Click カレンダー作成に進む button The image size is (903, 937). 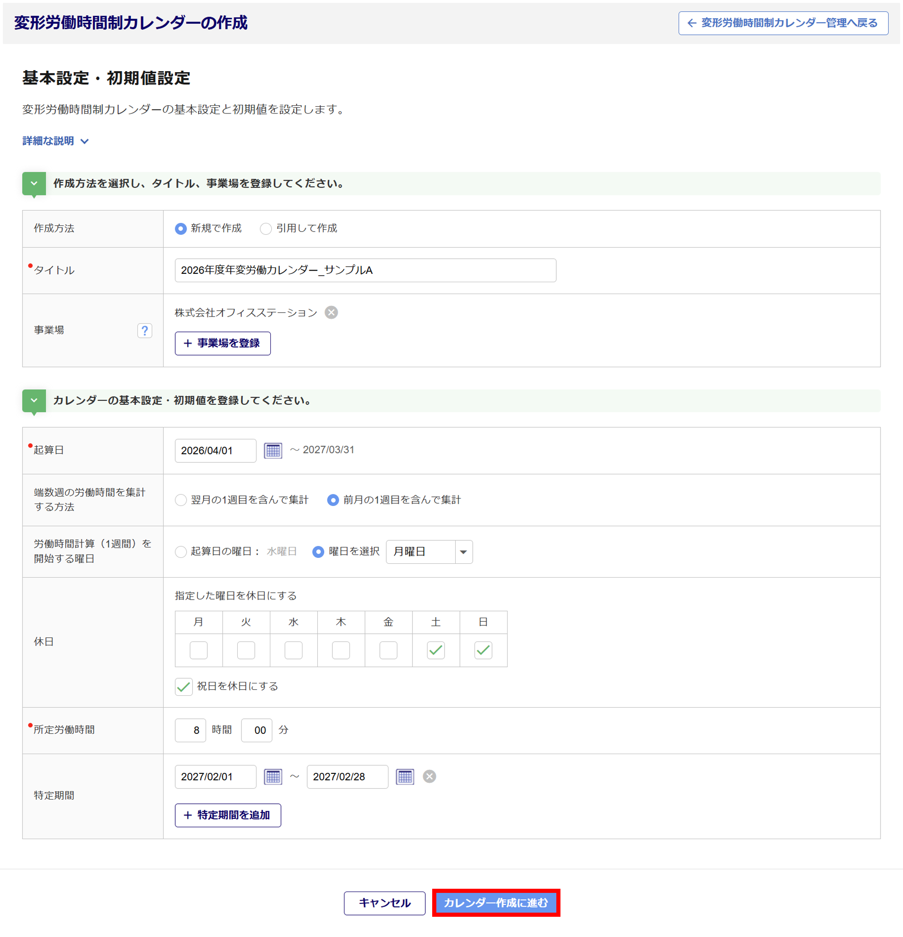496,903
